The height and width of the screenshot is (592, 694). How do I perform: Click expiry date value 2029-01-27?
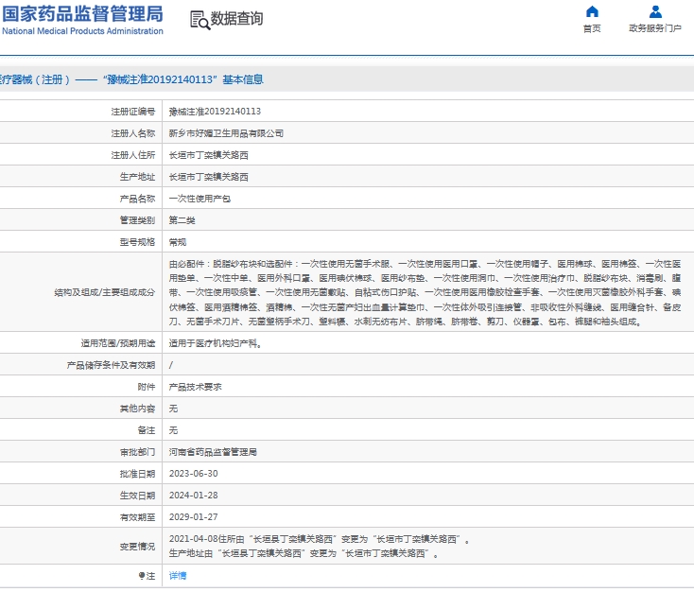pyautogui.click(x=193, y=517)
